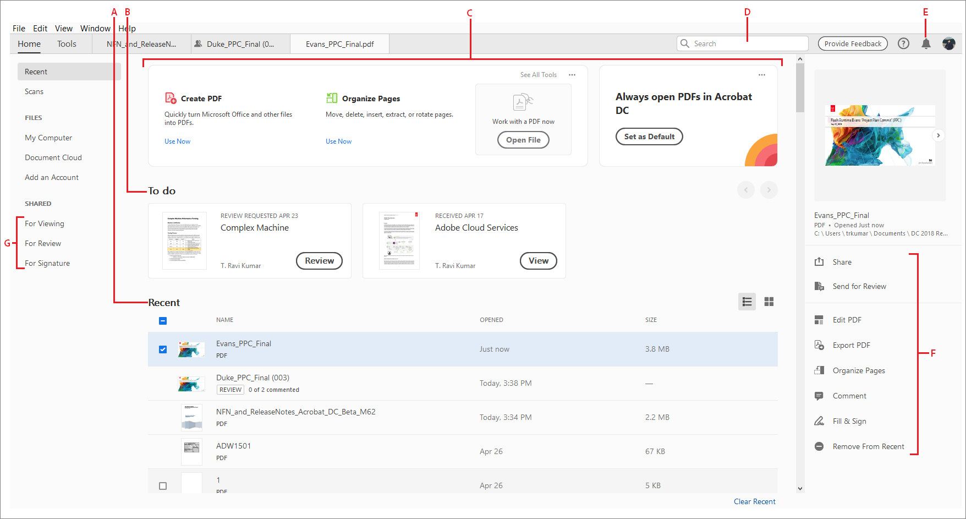Open the Complex Machine document thumbnail
The image size is (966, 519).
tap(184, 241)
